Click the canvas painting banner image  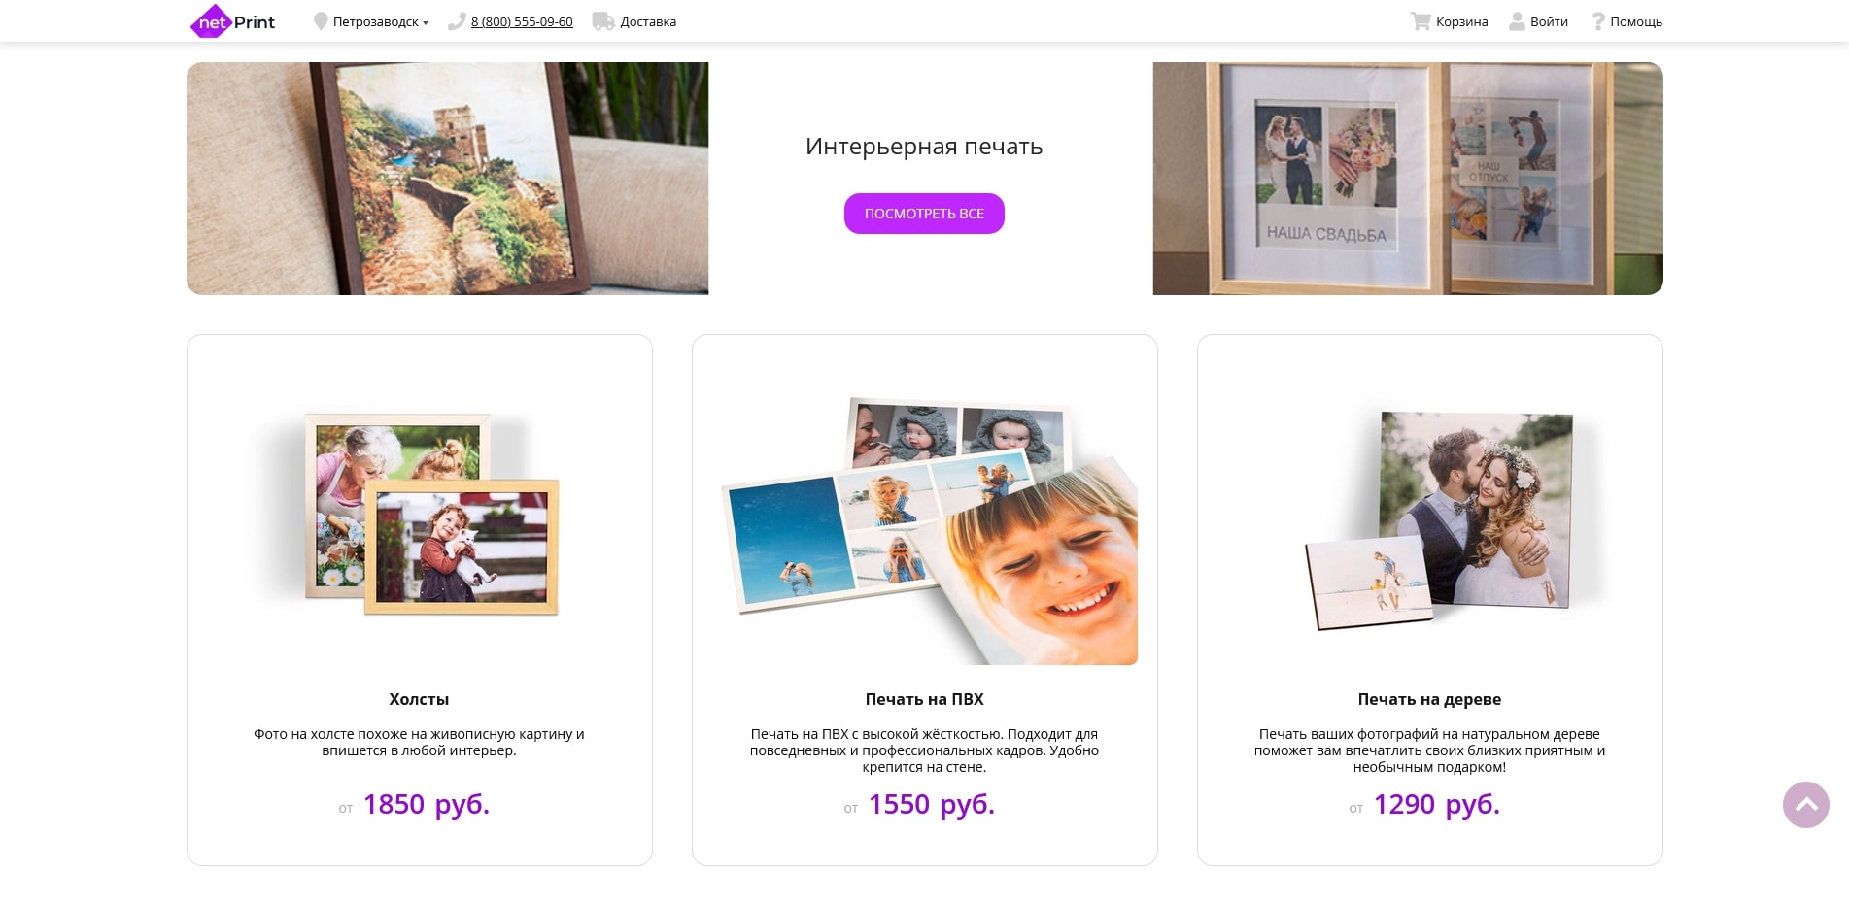pos(447,179)
